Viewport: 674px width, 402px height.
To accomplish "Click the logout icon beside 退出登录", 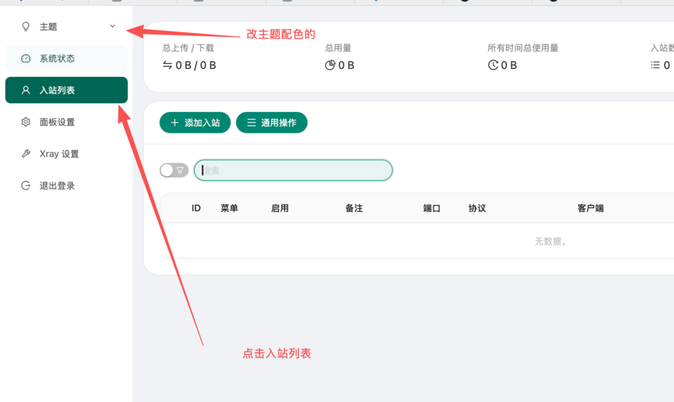I will (x=26, y=186).
